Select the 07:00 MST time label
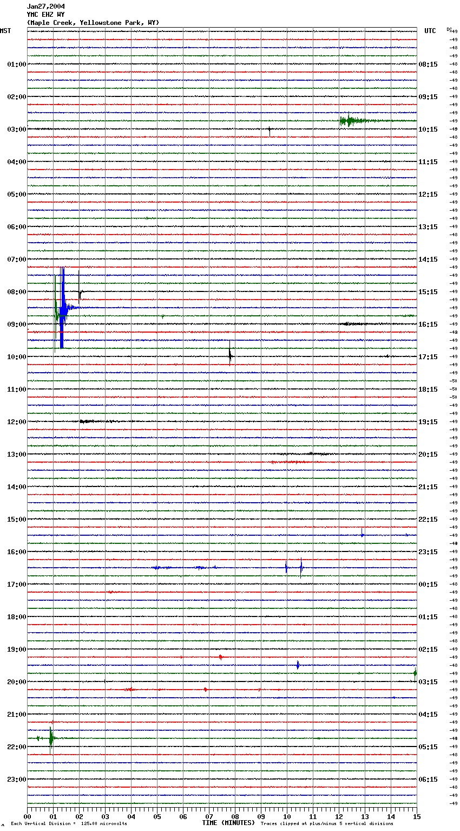This screenshot has width=460, height=831. pyautogui.click(x=17, y=259)
